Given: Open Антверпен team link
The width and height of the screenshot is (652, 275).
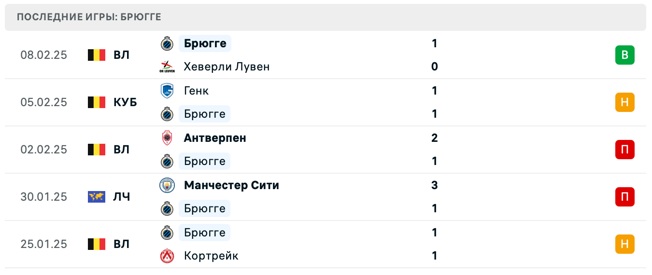Looking at the screenshot, I should [215, 138].
